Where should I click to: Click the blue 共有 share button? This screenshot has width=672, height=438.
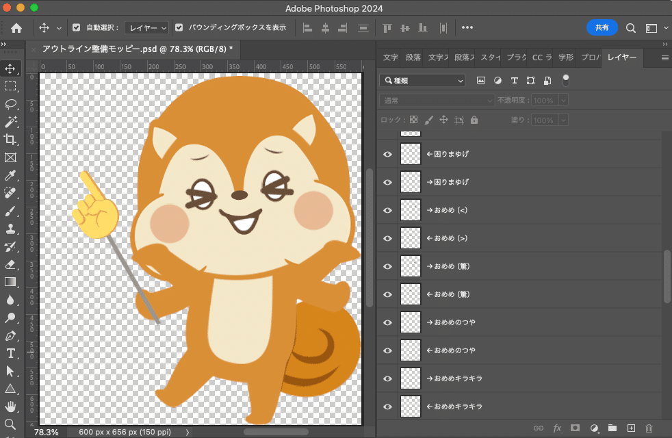[x=602, y=27]
